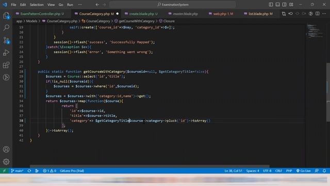Viewport: 330px width, 186px height.
Task: Expand the overflow menu ellipsis in menu bar
Action: [80, 5]
